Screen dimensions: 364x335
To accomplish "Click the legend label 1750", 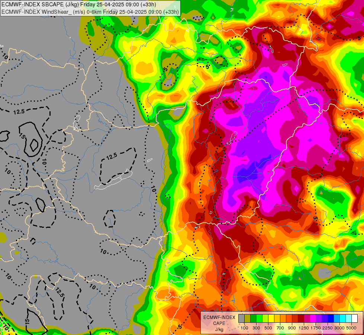I will coord(316,328).
